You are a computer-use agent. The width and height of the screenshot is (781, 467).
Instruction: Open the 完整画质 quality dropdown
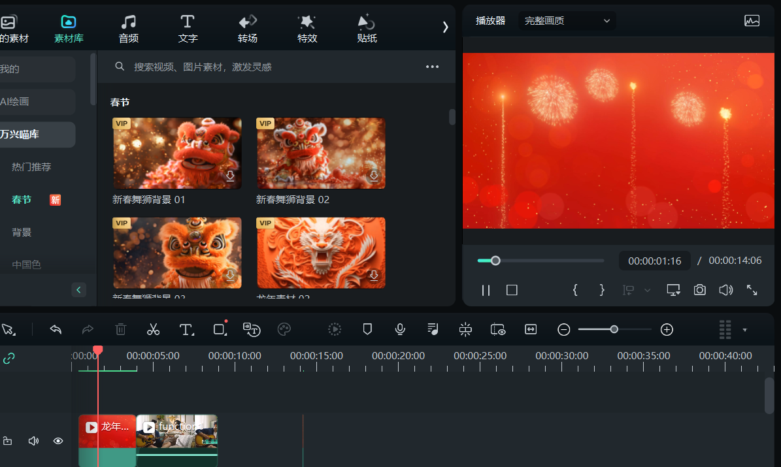pos(566,20)
